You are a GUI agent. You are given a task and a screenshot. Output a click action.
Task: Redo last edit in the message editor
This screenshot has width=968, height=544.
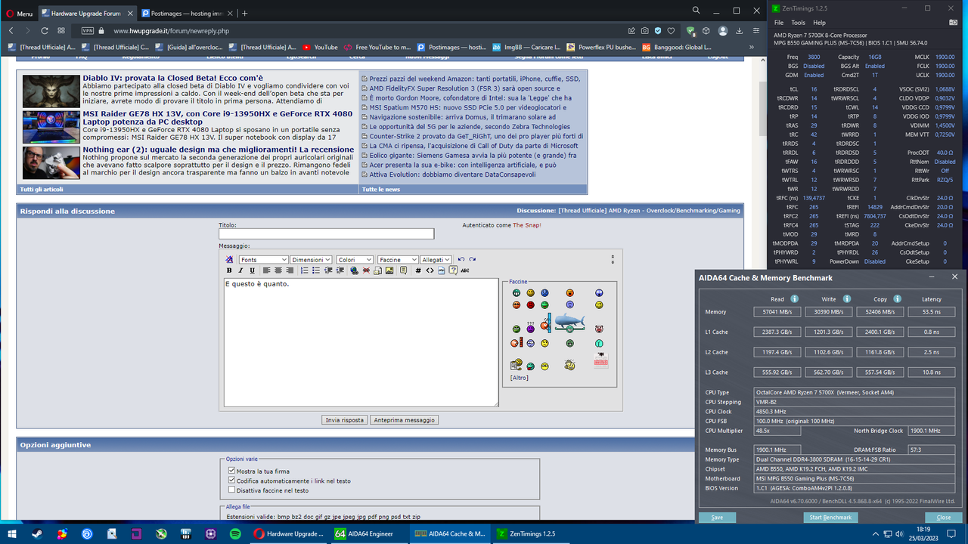click(473, 259)
